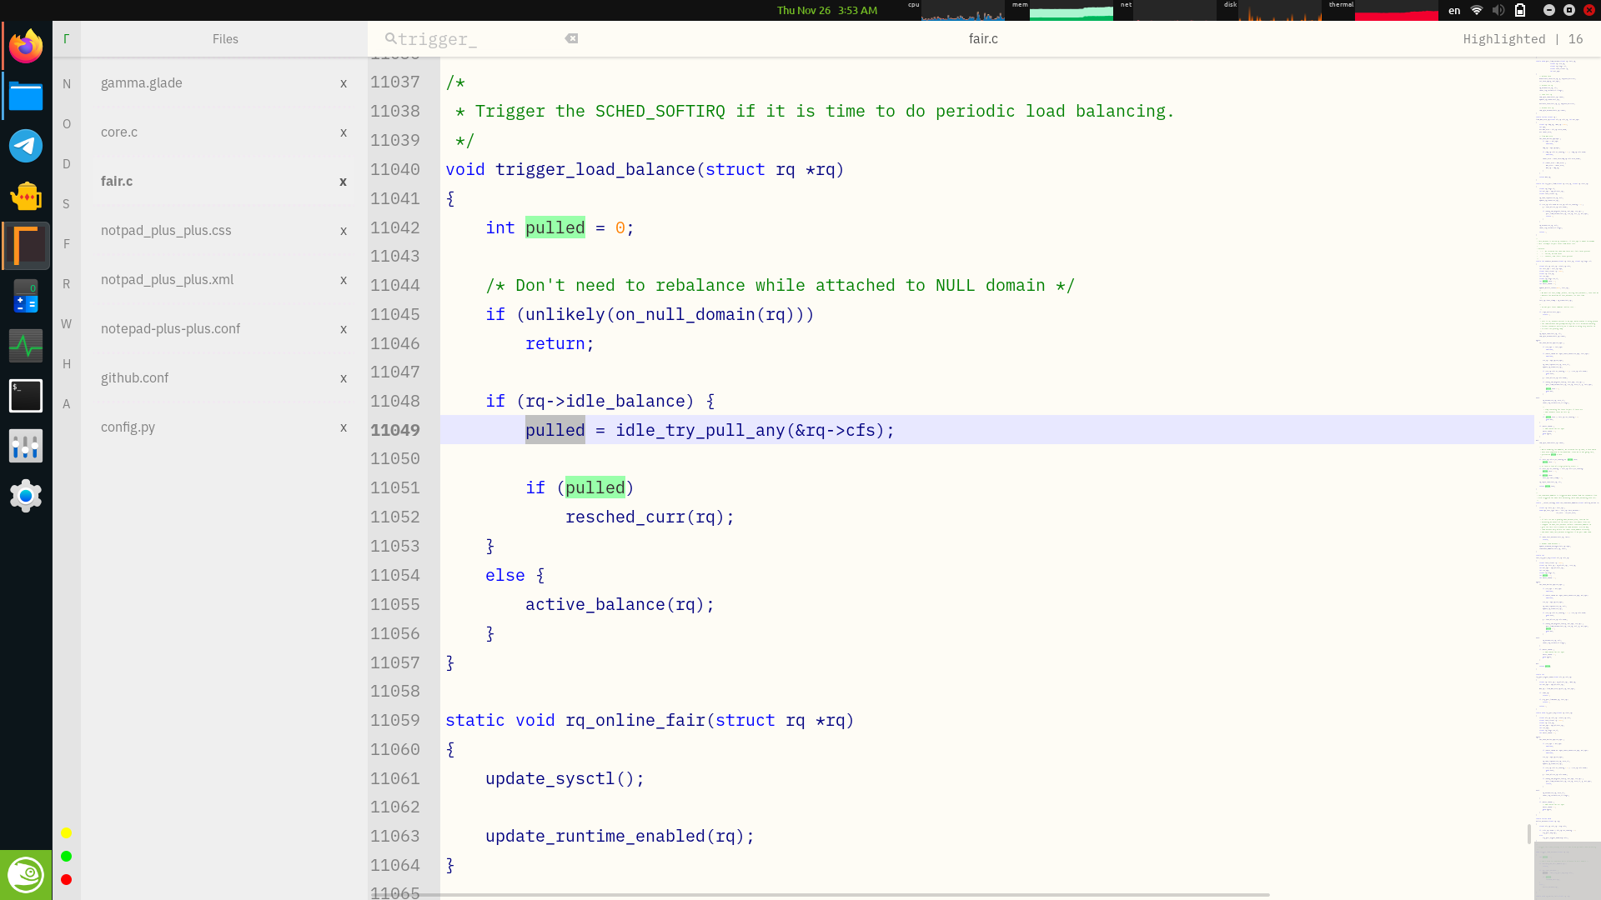Close the fair.c file
The height and width of the screenshot is (900, 1601).
point(344,182)
